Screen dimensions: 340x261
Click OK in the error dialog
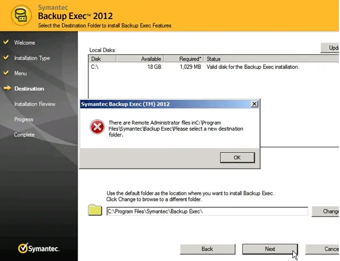tap(237, 157)
